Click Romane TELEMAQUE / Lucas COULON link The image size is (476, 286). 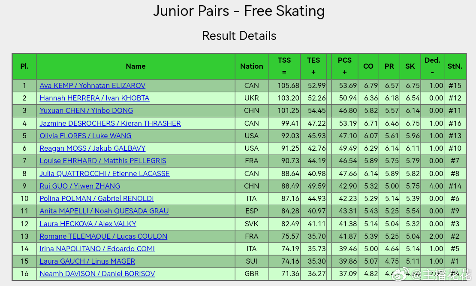click(x=103, y=237)
